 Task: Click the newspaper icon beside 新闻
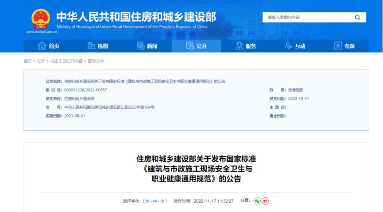click(141, 46)
